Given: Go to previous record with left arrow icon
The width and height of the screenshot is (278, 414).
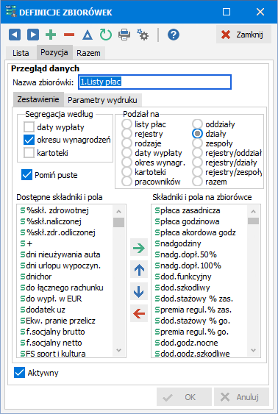Looking at the screenshot, I should tap(15, 35).
